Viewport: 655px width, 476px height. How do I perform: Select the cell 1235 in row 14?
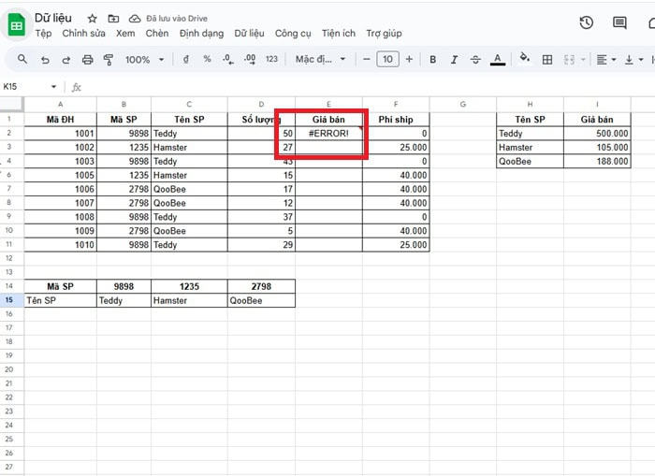189,286
